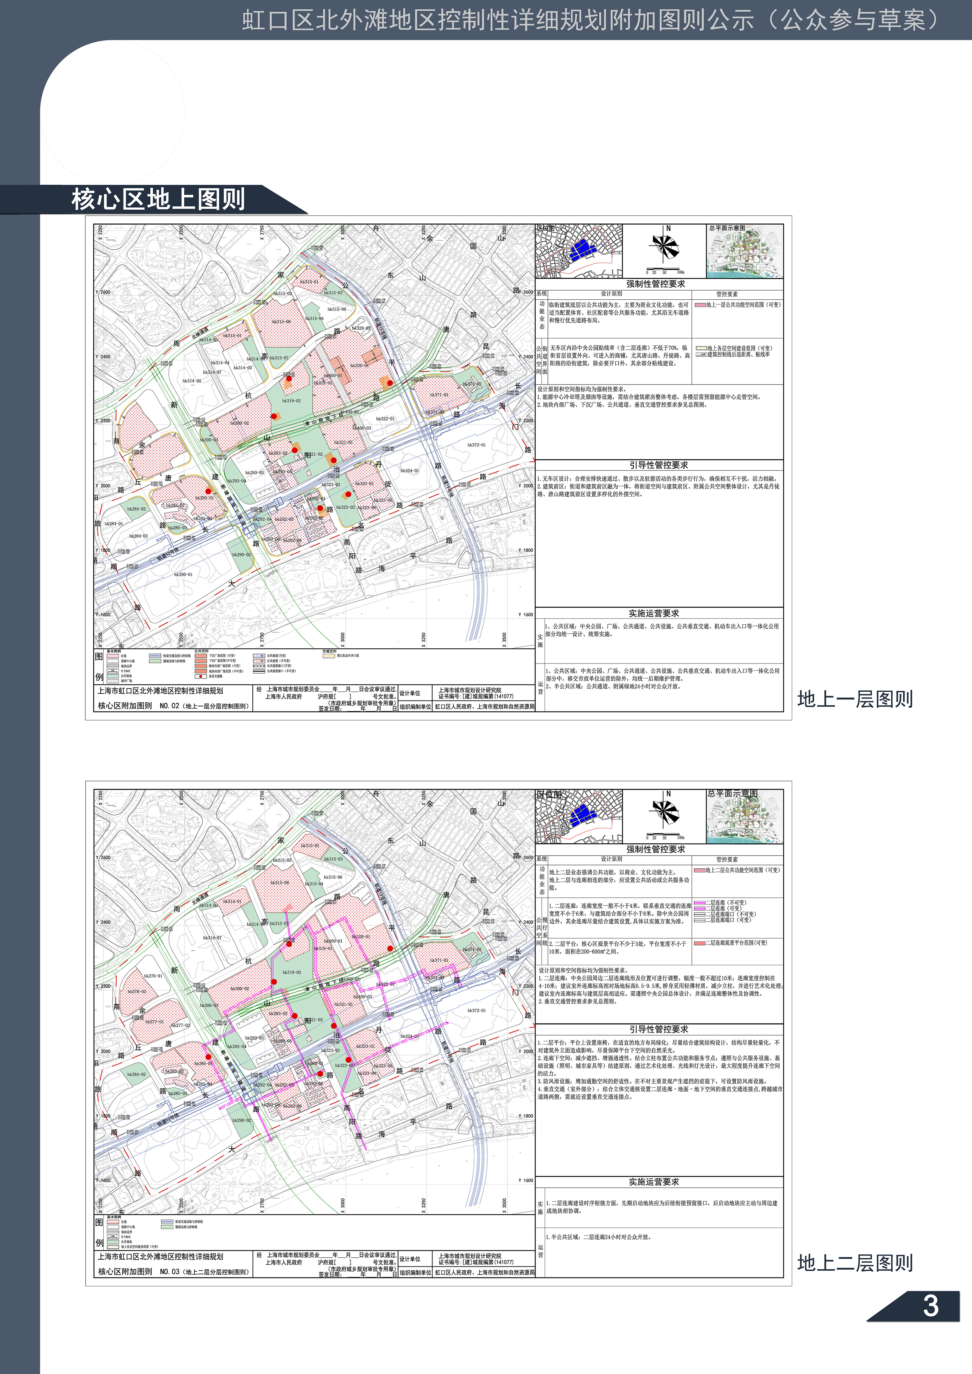Viewport: 972px width, 1374px height.
Task: Click plot label hk322-01 on the first-floor map
Action: coord(386,419)
